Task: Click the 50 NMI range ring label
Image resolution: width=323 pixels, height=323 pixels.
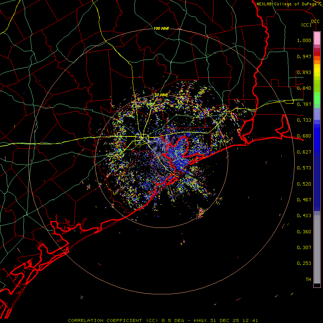Action: point(161,95)
